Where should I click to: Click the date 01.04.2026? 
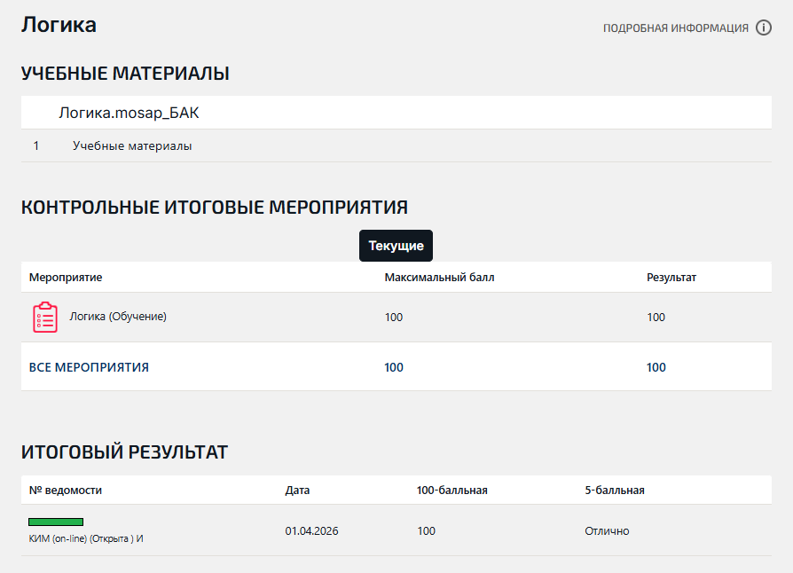tap(311, 531)
